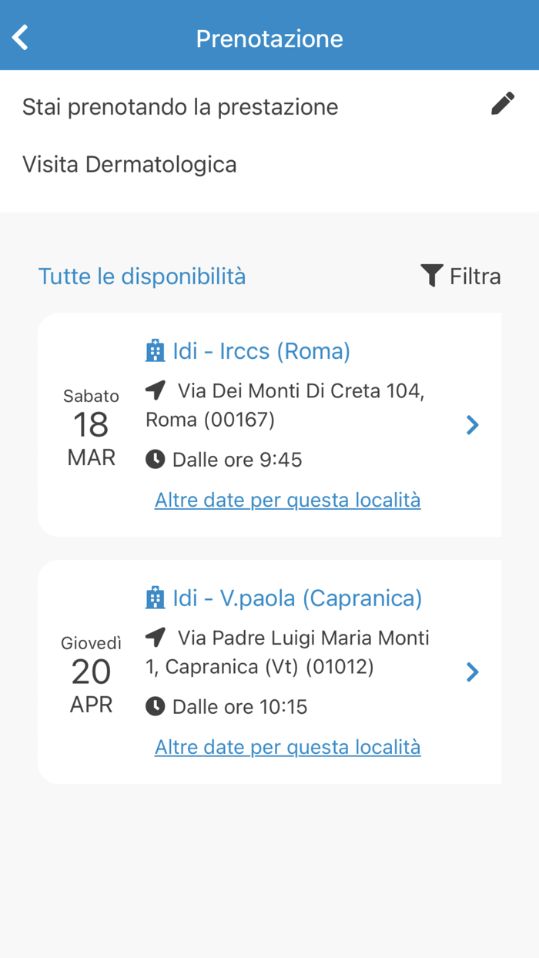
Task: Select the pencil edit icon to change prestazione
Action: tap(503, 103)
